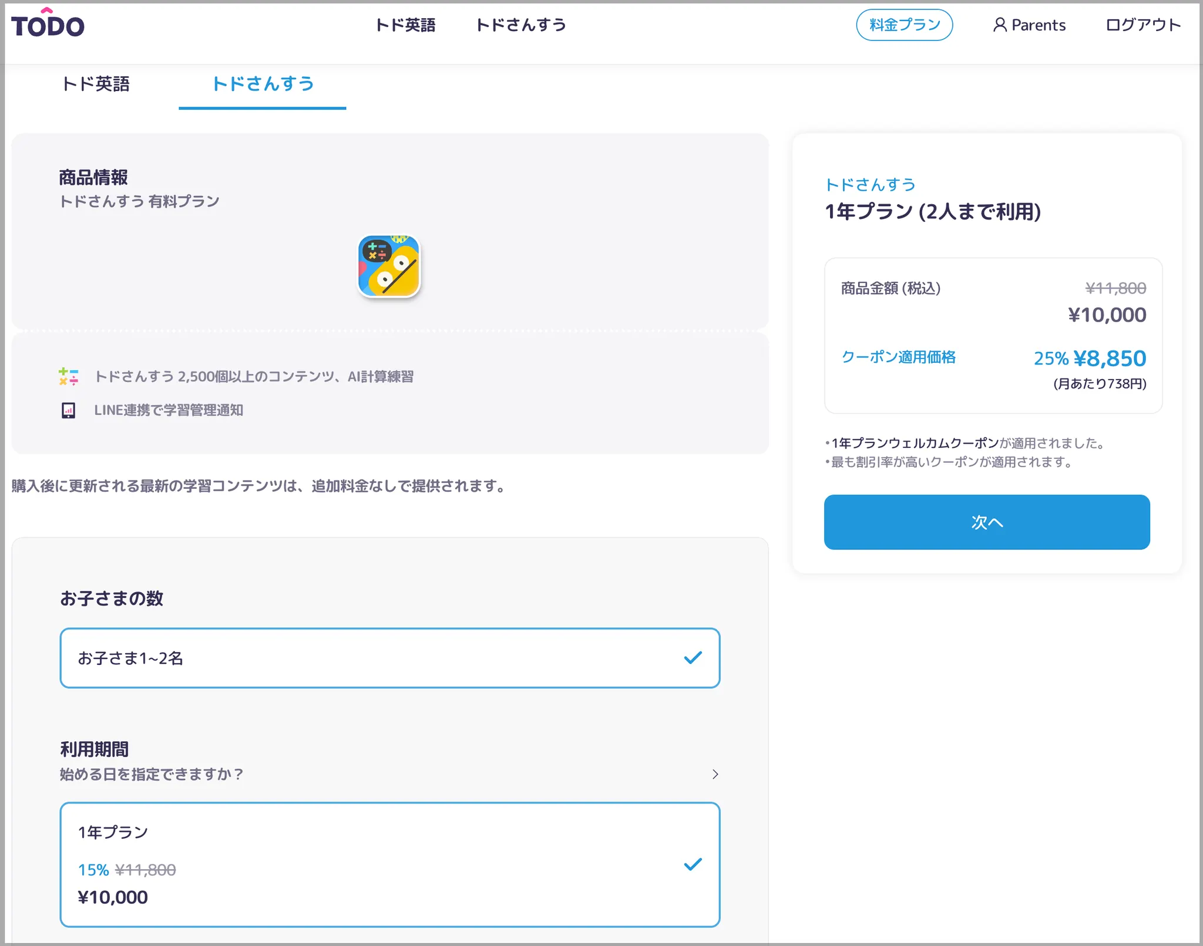Open トド英語 in top navigation
Screen dimensions: 1203x946
click(405, 25)
